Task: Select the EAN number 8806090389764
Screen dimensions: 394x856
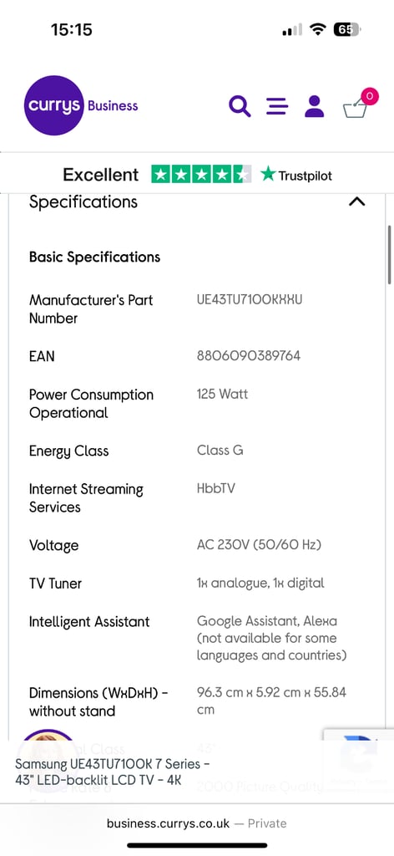Action: click(x=249, y=356)
